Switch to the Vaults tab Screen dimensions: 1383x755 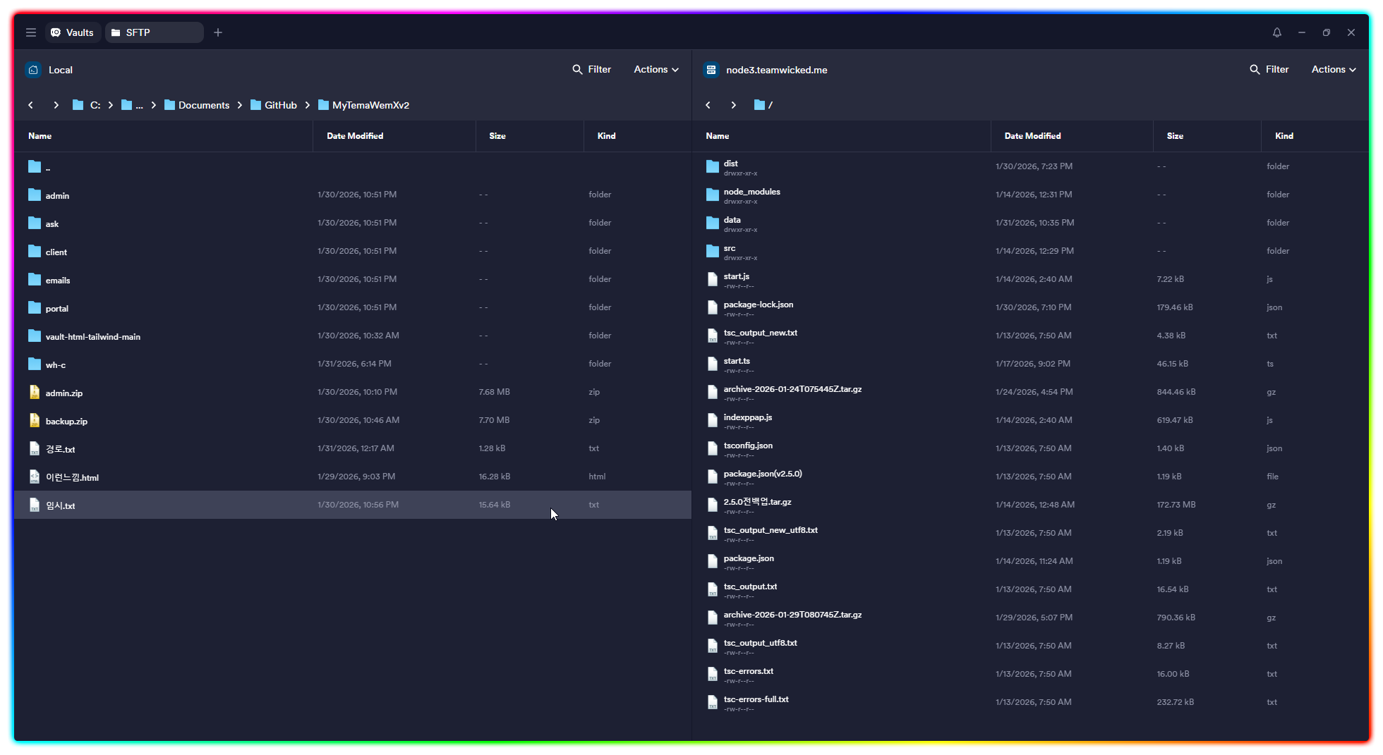click(73, 32)
